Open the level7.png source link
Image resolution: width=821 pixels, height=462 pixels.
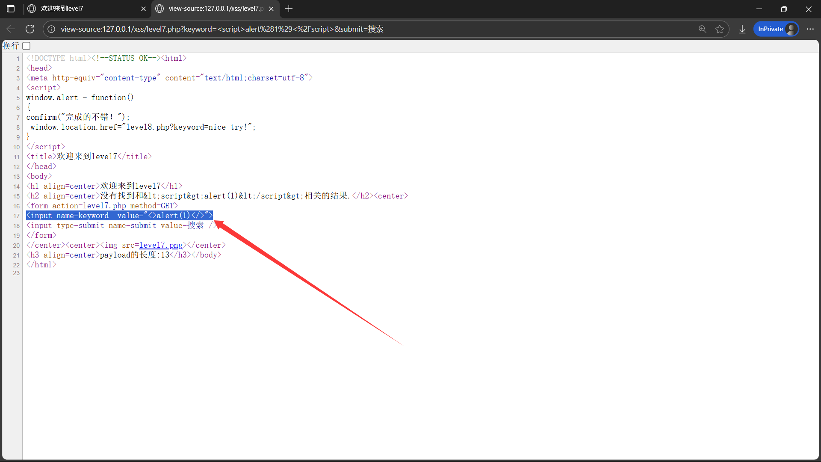(161, 245)
